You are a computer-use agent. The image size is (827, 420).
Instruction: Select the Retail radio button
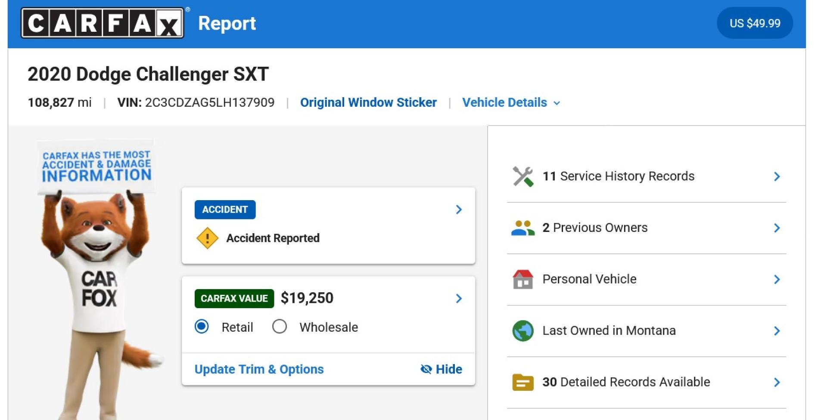[202, 327]
